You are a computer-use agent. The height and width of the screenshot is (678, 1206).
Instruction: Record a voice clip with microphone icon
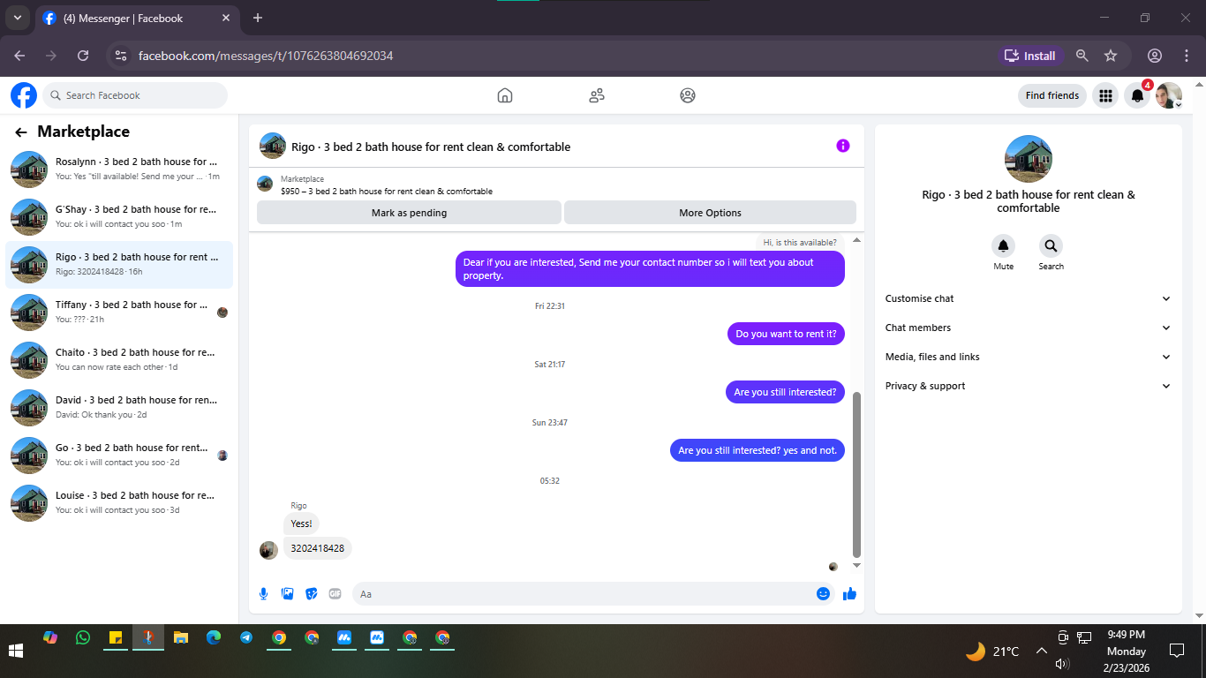pyautogui.click(x=263, y=594)
